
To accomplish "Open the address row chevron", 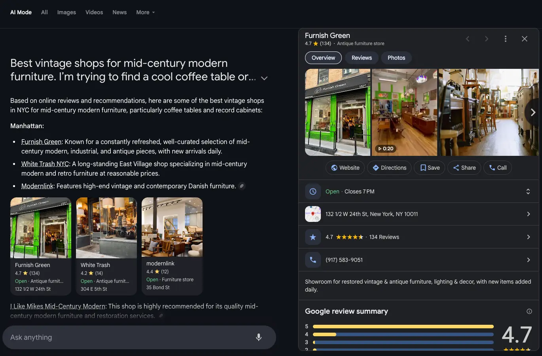I will coord(529,214).
